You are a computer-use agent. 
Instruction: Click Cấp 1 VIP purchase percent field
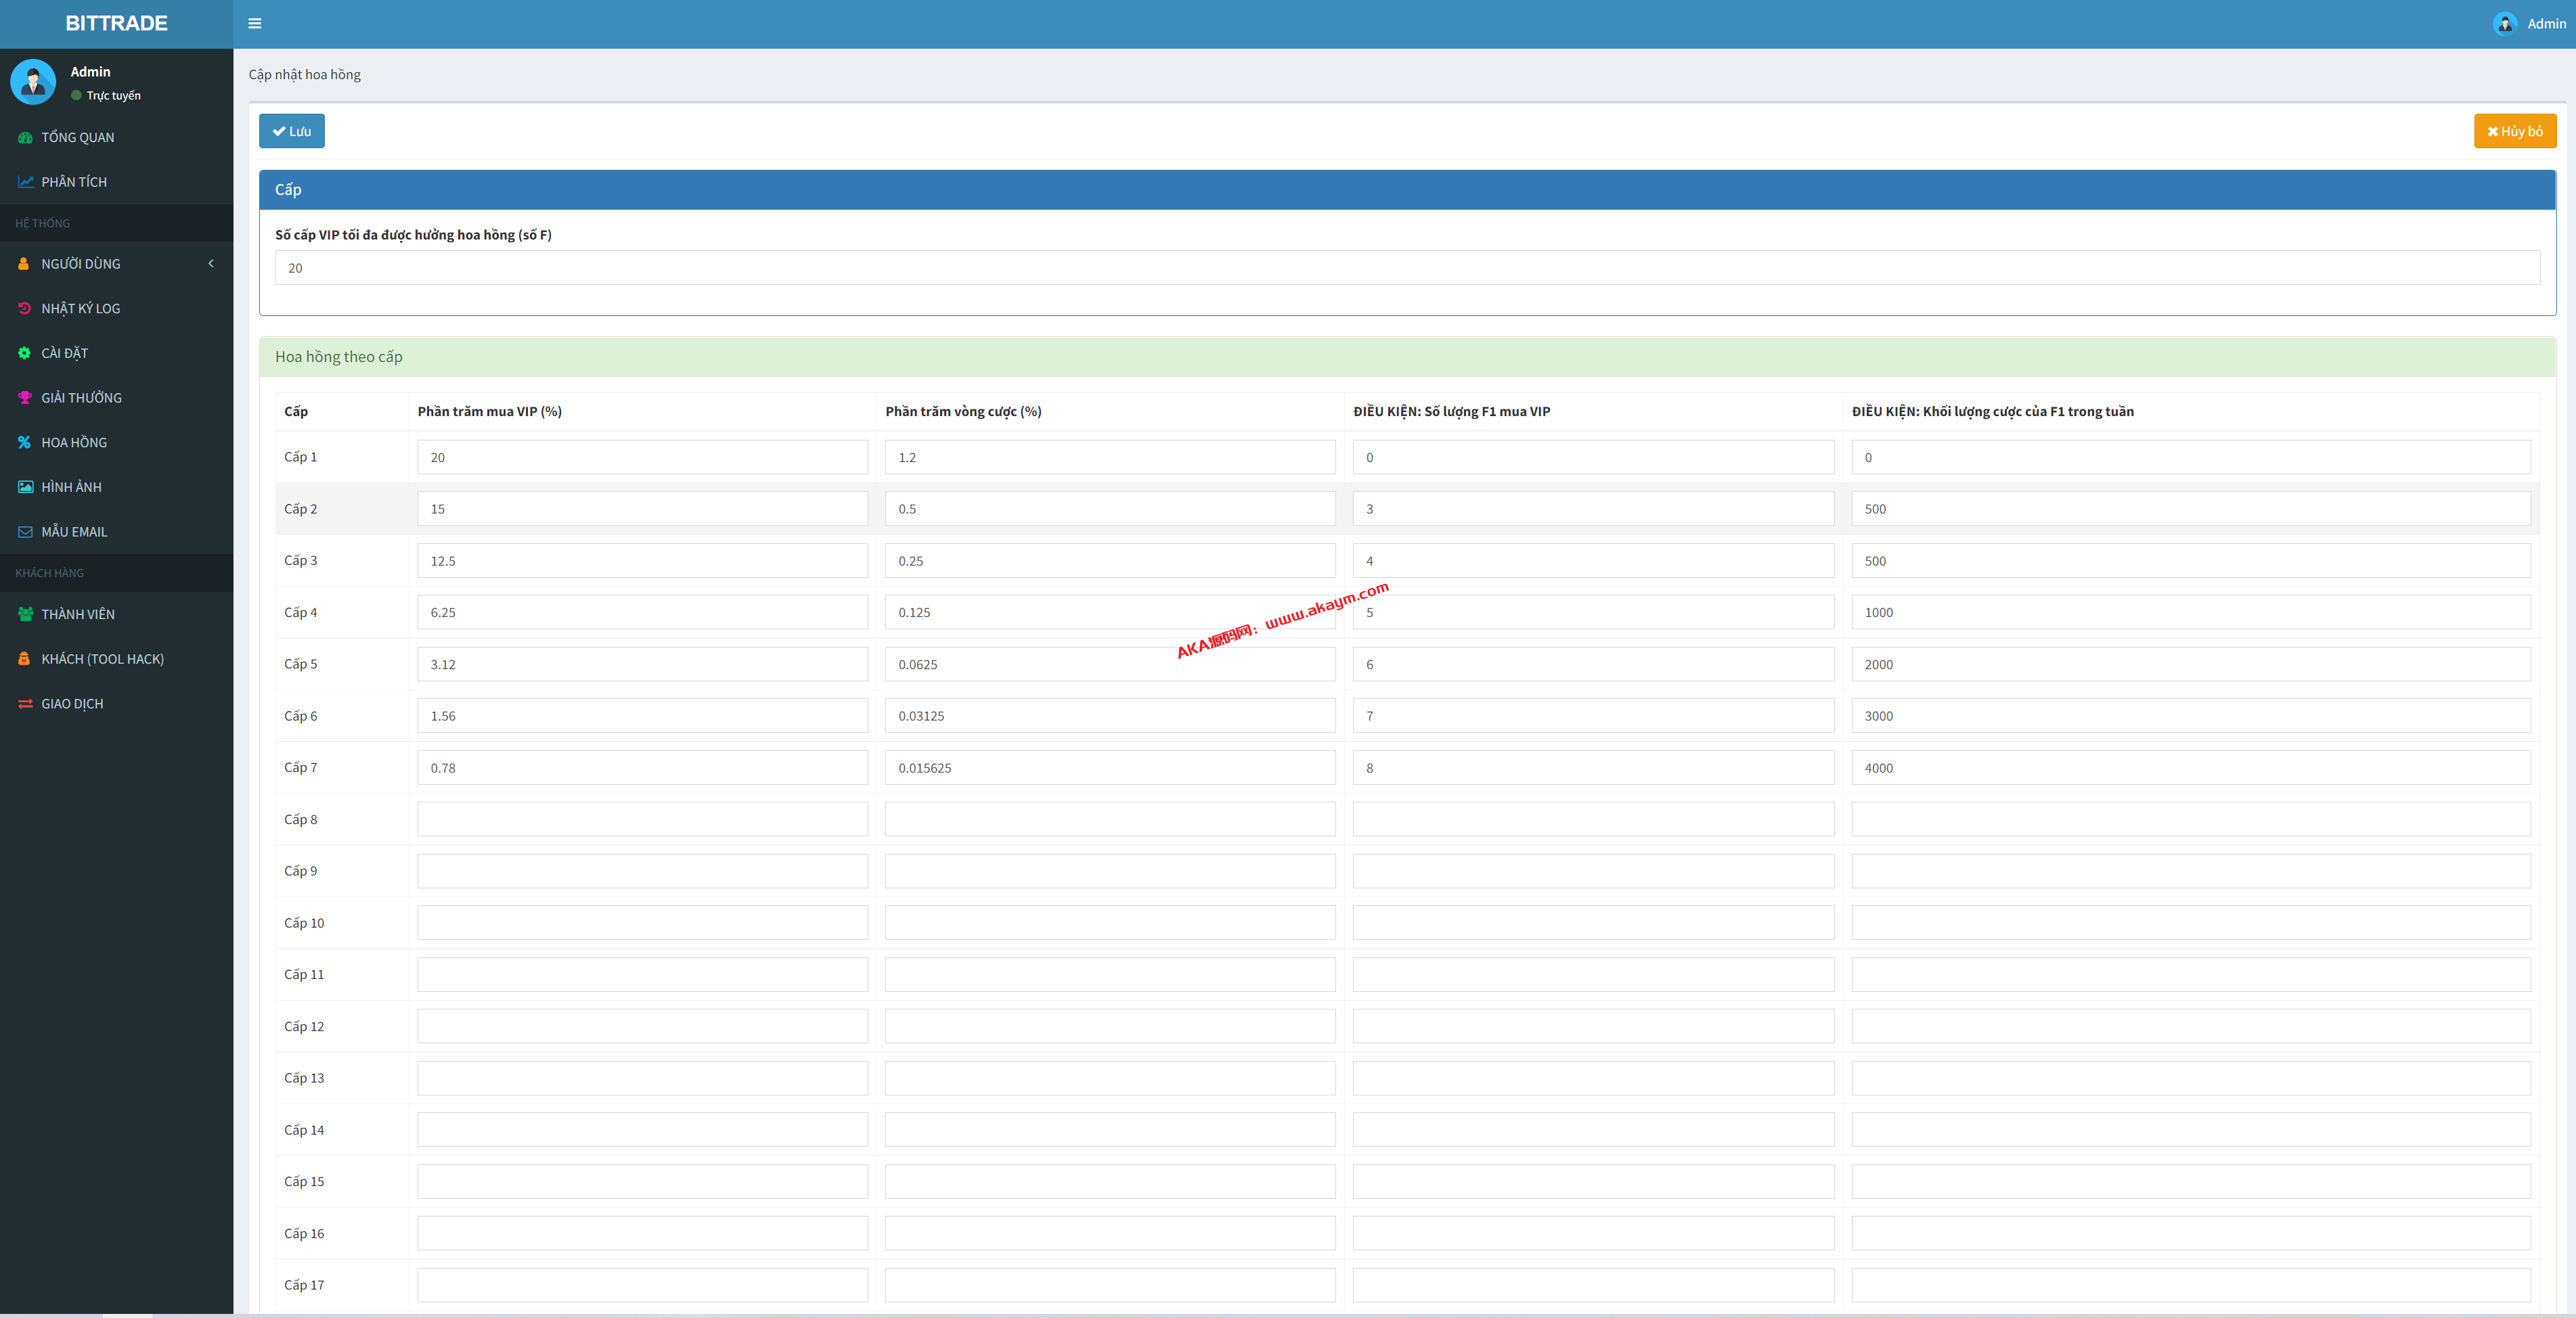click(642, 457)
